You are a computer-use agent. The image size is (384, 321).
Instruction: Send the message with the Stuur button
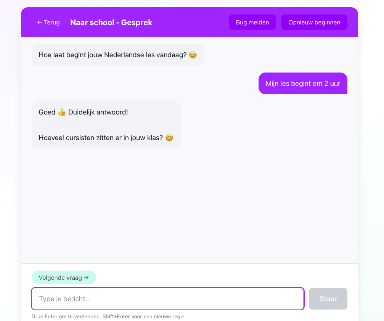(328, 299)
